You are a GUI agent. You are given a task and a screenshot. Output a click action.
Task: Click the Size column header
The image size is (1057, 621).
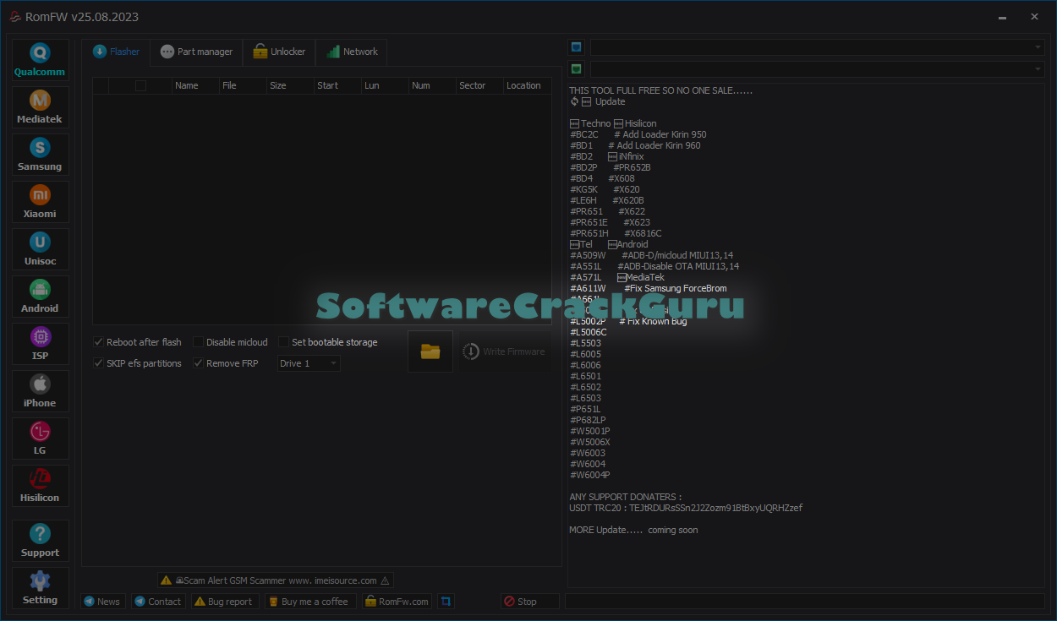pyautogui.click(x=289, y=85)
